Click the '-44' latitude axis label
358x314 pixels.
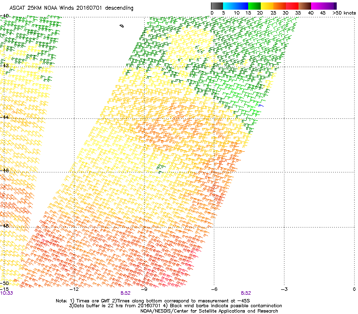[x=4, y=117]
